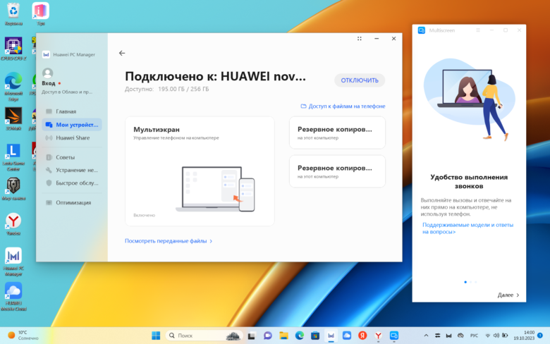Open Task View on the taskbar
Screen dimensions: 550x344
[x=251, y=336]
